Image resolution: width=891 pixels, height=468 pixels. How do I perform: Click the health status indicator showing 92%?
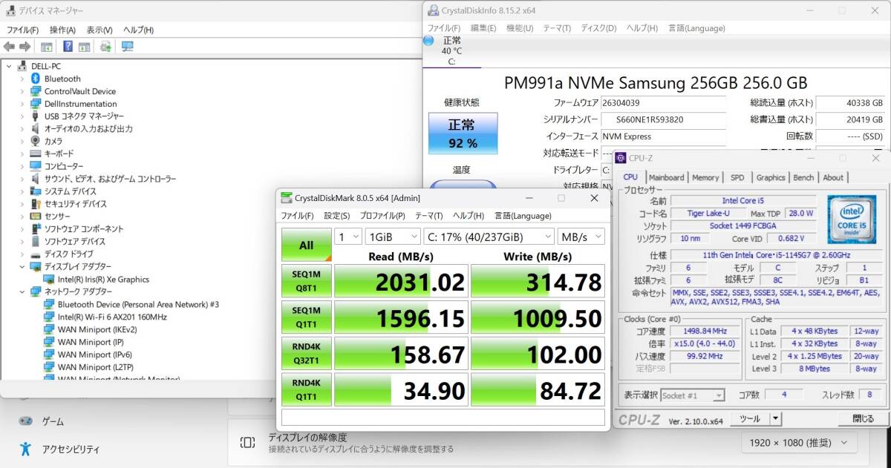(x=463, y=134)
